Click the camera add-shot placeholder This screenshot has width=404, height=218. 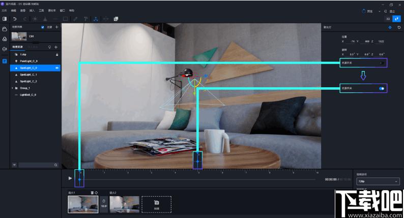tap(156, 205)
